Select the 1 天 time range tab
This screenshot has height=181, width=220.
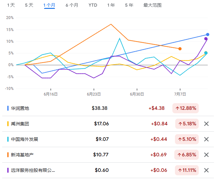(x=11, y=5)
